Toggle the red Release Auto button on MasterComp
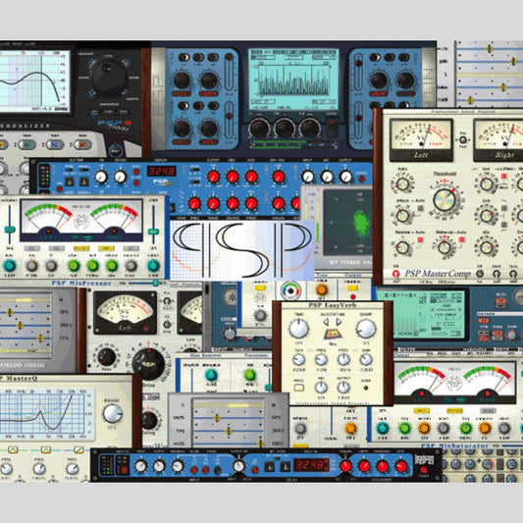This screenshot has width=523, height=523. tap(420, 239)
